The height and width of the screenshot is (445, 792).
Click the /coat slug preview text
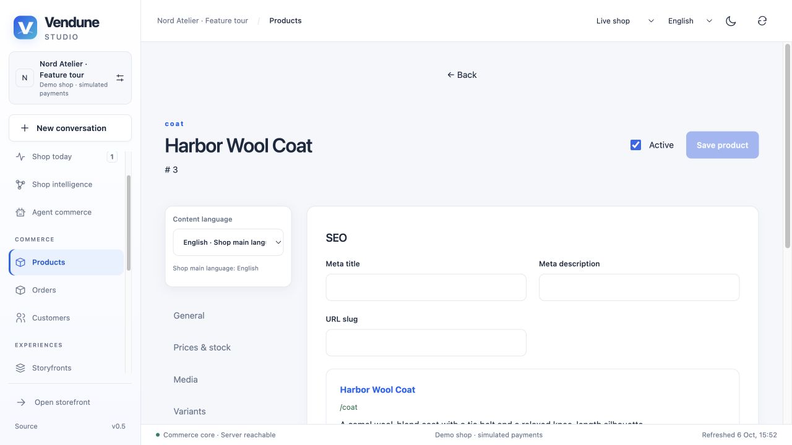[349, 407]
